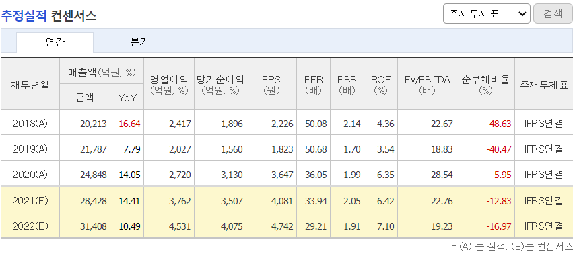Click the 2022 revenue estimate 31,408
Screen dimensions: 575x254
tap(94, 226)
